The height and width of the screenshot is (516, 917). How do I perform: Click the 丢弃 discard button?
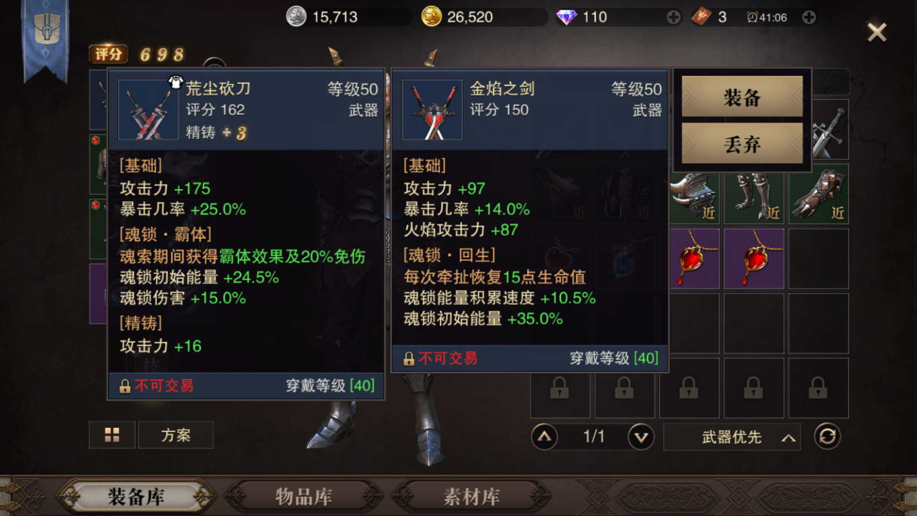pos(742,143)
